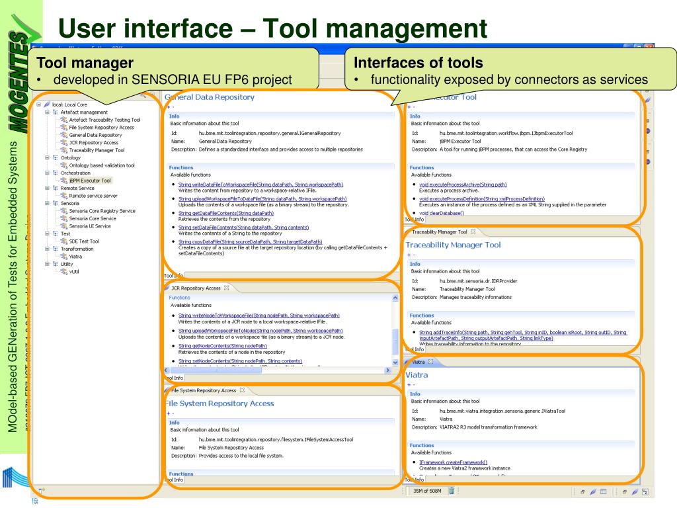Select jBPM Executor Tool in the tree
677x508 pixels.
point(90,181)
